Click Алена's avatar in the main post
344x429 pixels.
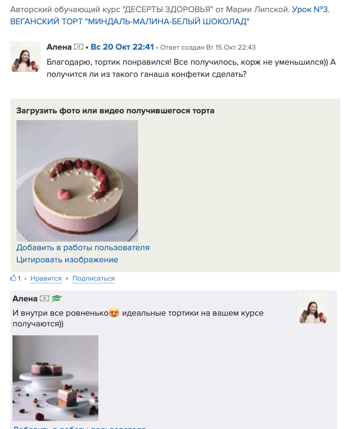(x=25, y=56)
